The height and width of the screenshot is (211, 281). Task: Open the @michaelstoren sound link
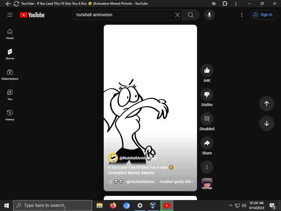(x=140, y=182)
